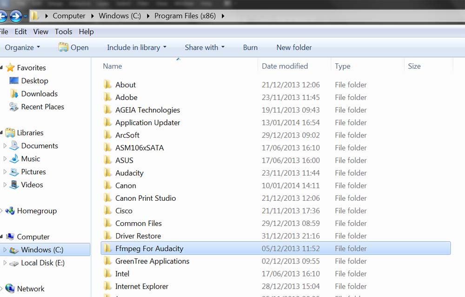Click the Homegroup label in navigation pane
Screen dimensions: 465x297
click(37, 211)
